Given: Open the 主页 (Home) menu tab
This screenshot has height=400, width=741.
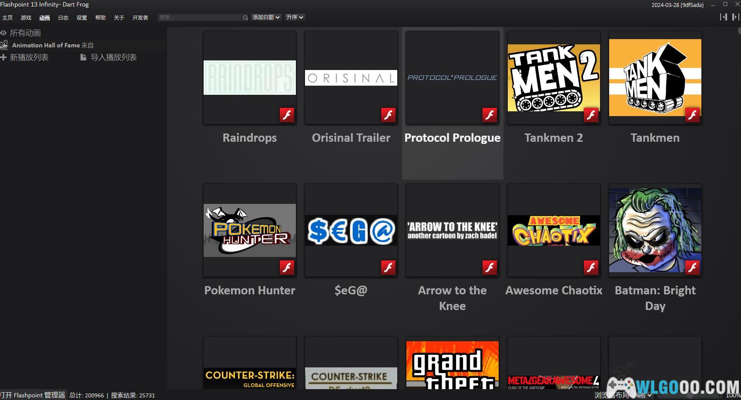Looking at the screenshot, I should point(7,18).
